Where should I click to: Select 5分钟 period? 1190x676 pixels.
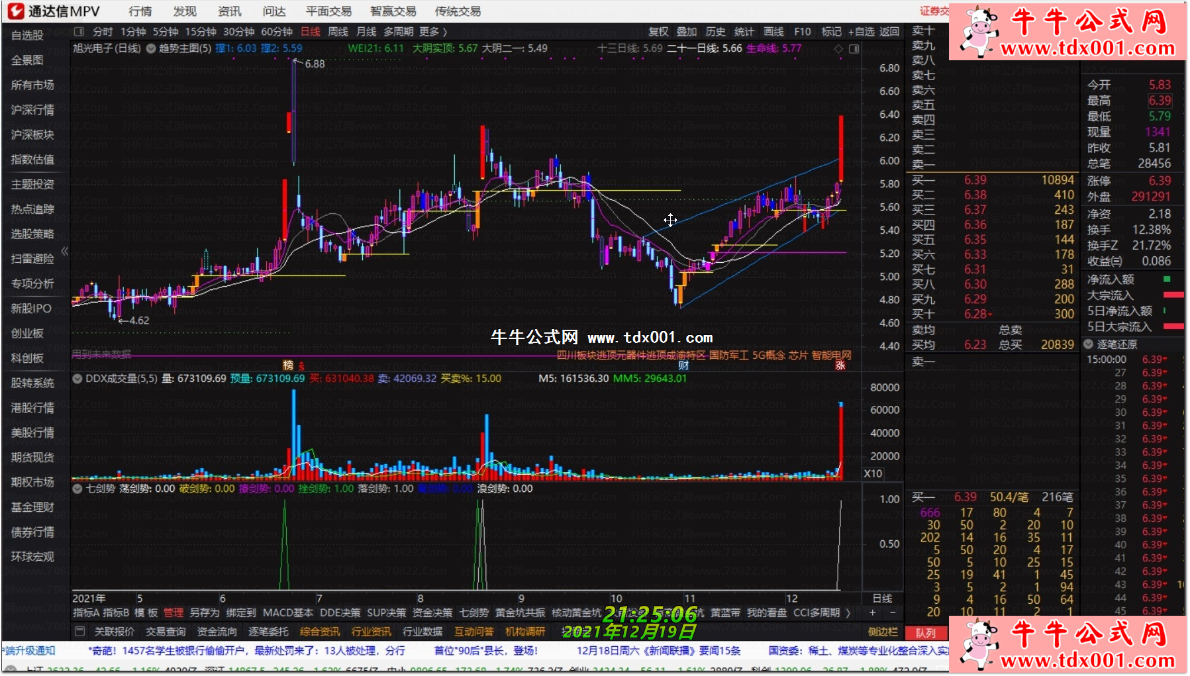166,31
